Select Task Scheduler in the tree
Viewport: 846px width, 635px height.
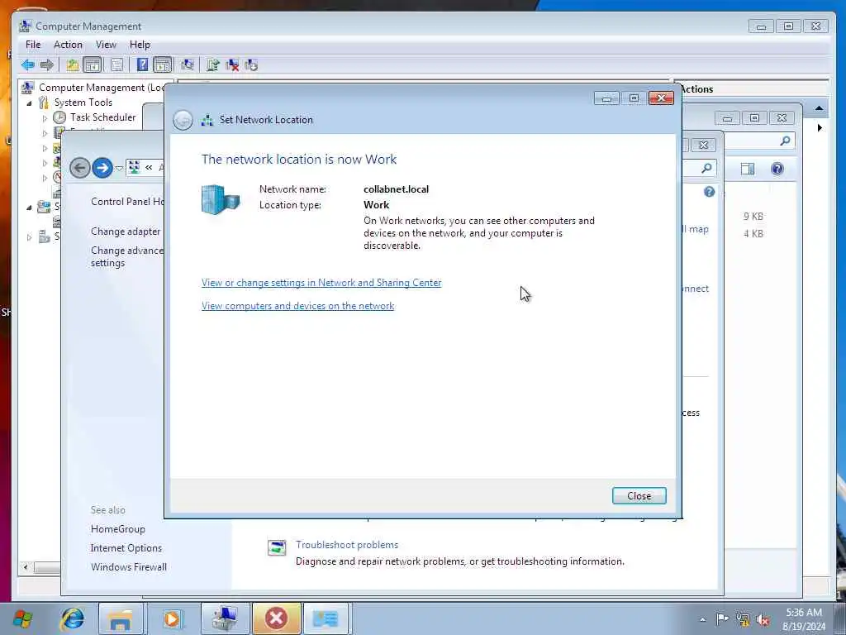(x=102, y=117)
